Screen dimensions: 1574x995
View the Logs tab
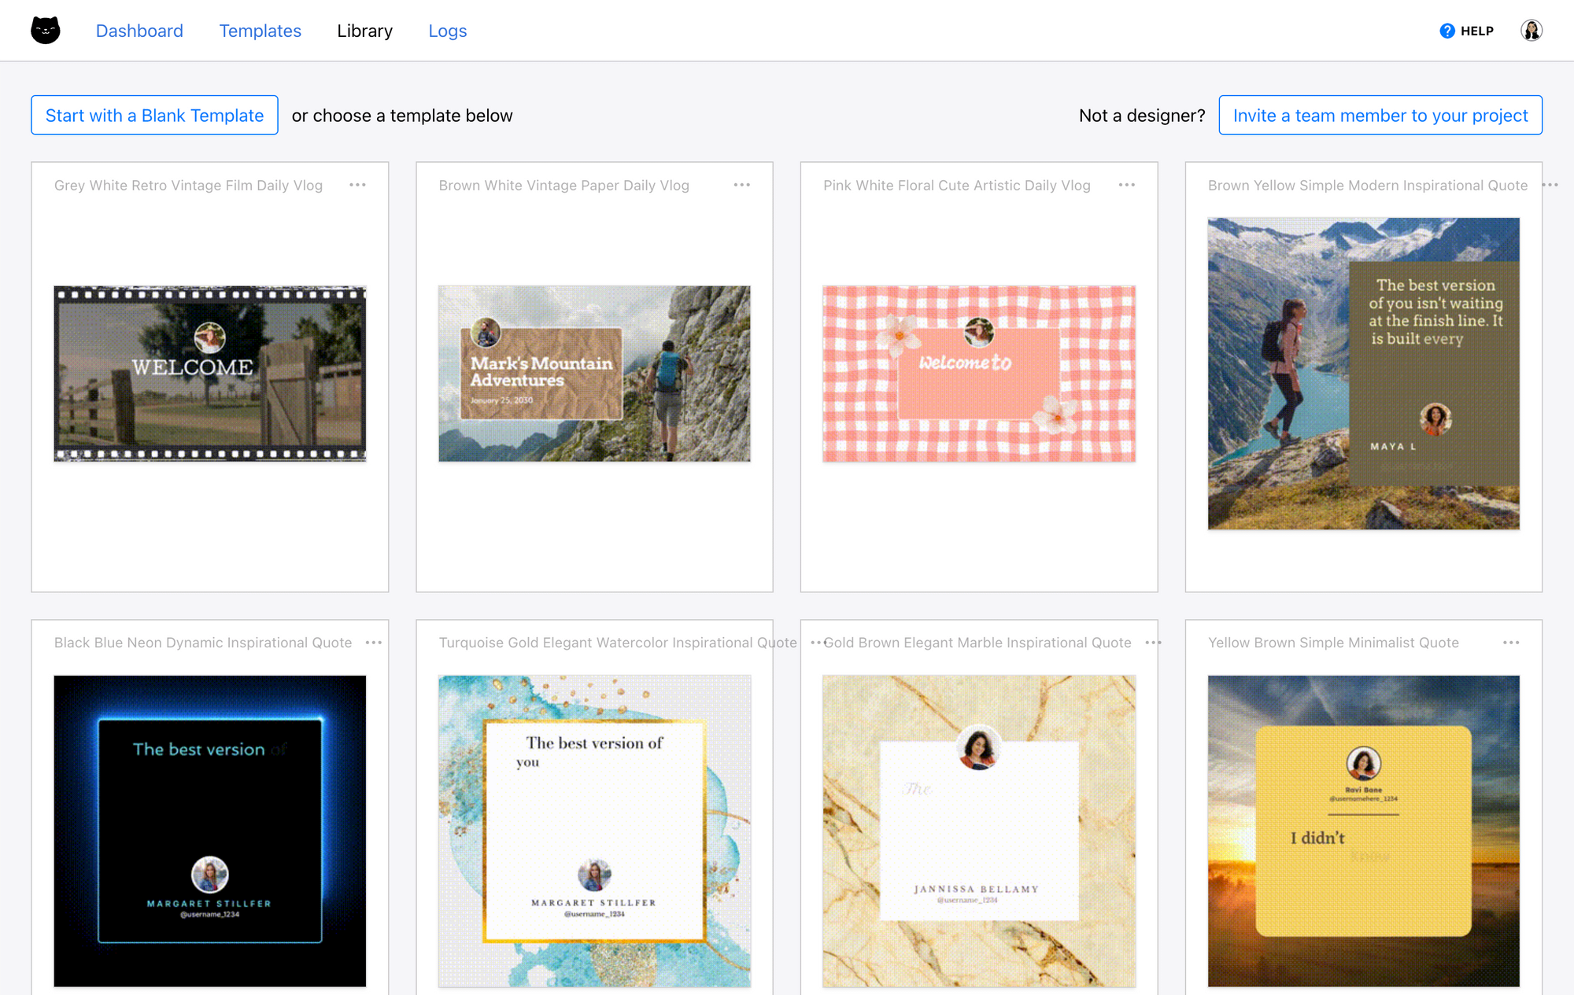[447, 31]
